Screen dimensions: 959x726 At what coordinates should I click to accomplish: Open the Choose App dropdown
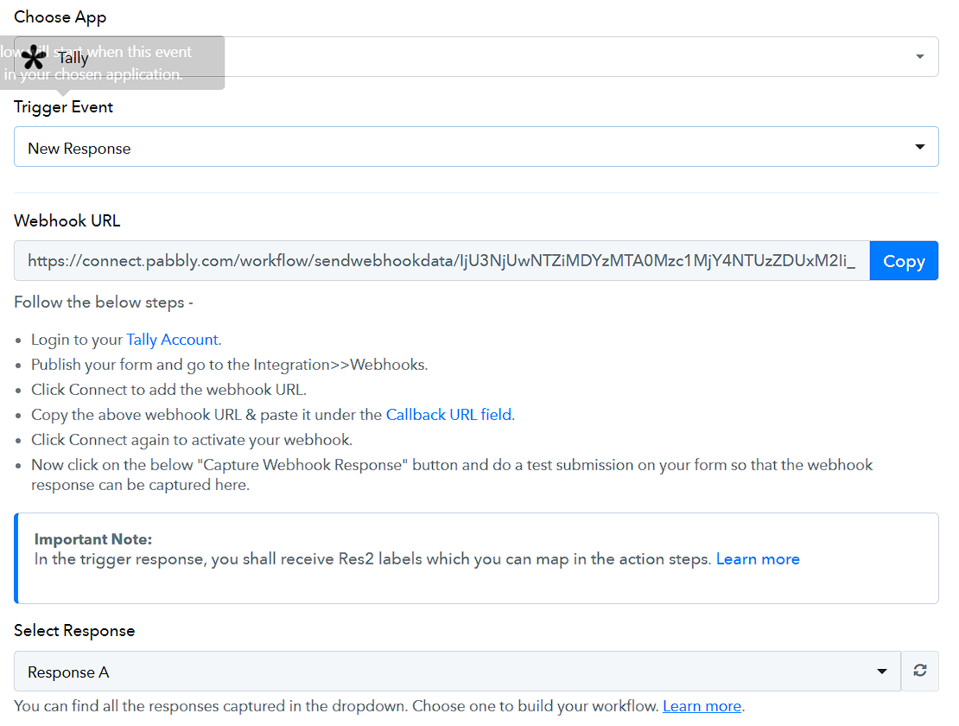coord(476,56)
